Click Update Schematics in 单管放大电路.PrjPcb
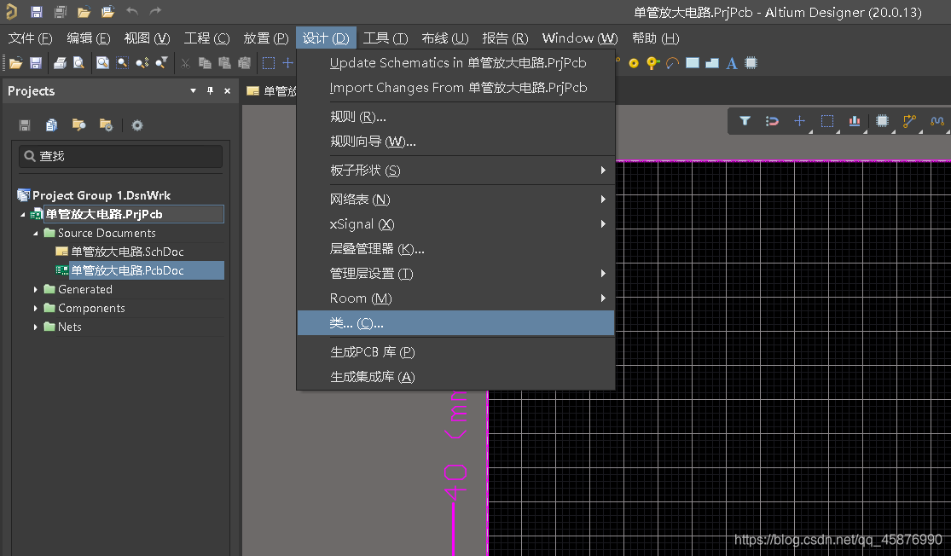Screen dimensions: 951x556 [455, 63]
